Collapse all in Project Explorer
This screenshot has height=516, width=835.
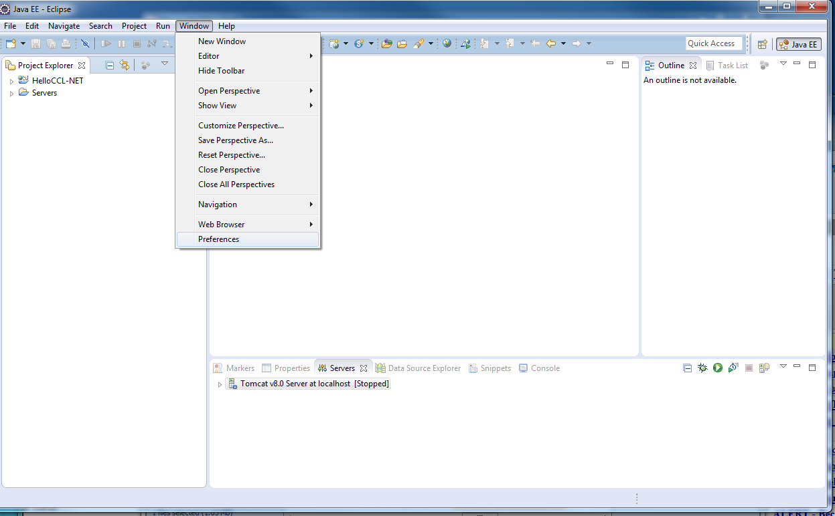click(x=110, y=65)
